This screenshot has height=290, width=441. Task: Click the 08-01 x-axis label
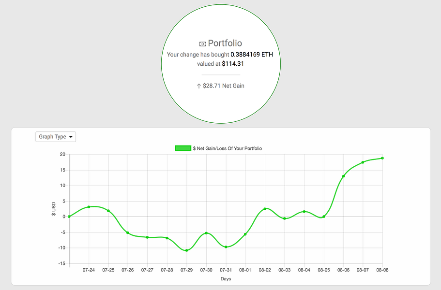click(245, 270)
